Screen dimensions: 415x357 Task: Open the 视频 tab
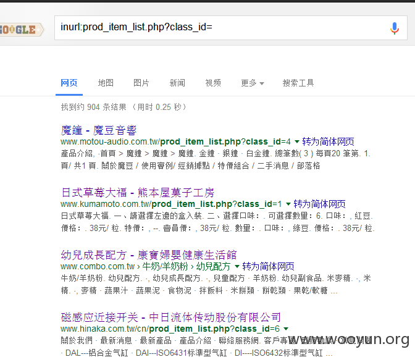click(x=213, y=83)
